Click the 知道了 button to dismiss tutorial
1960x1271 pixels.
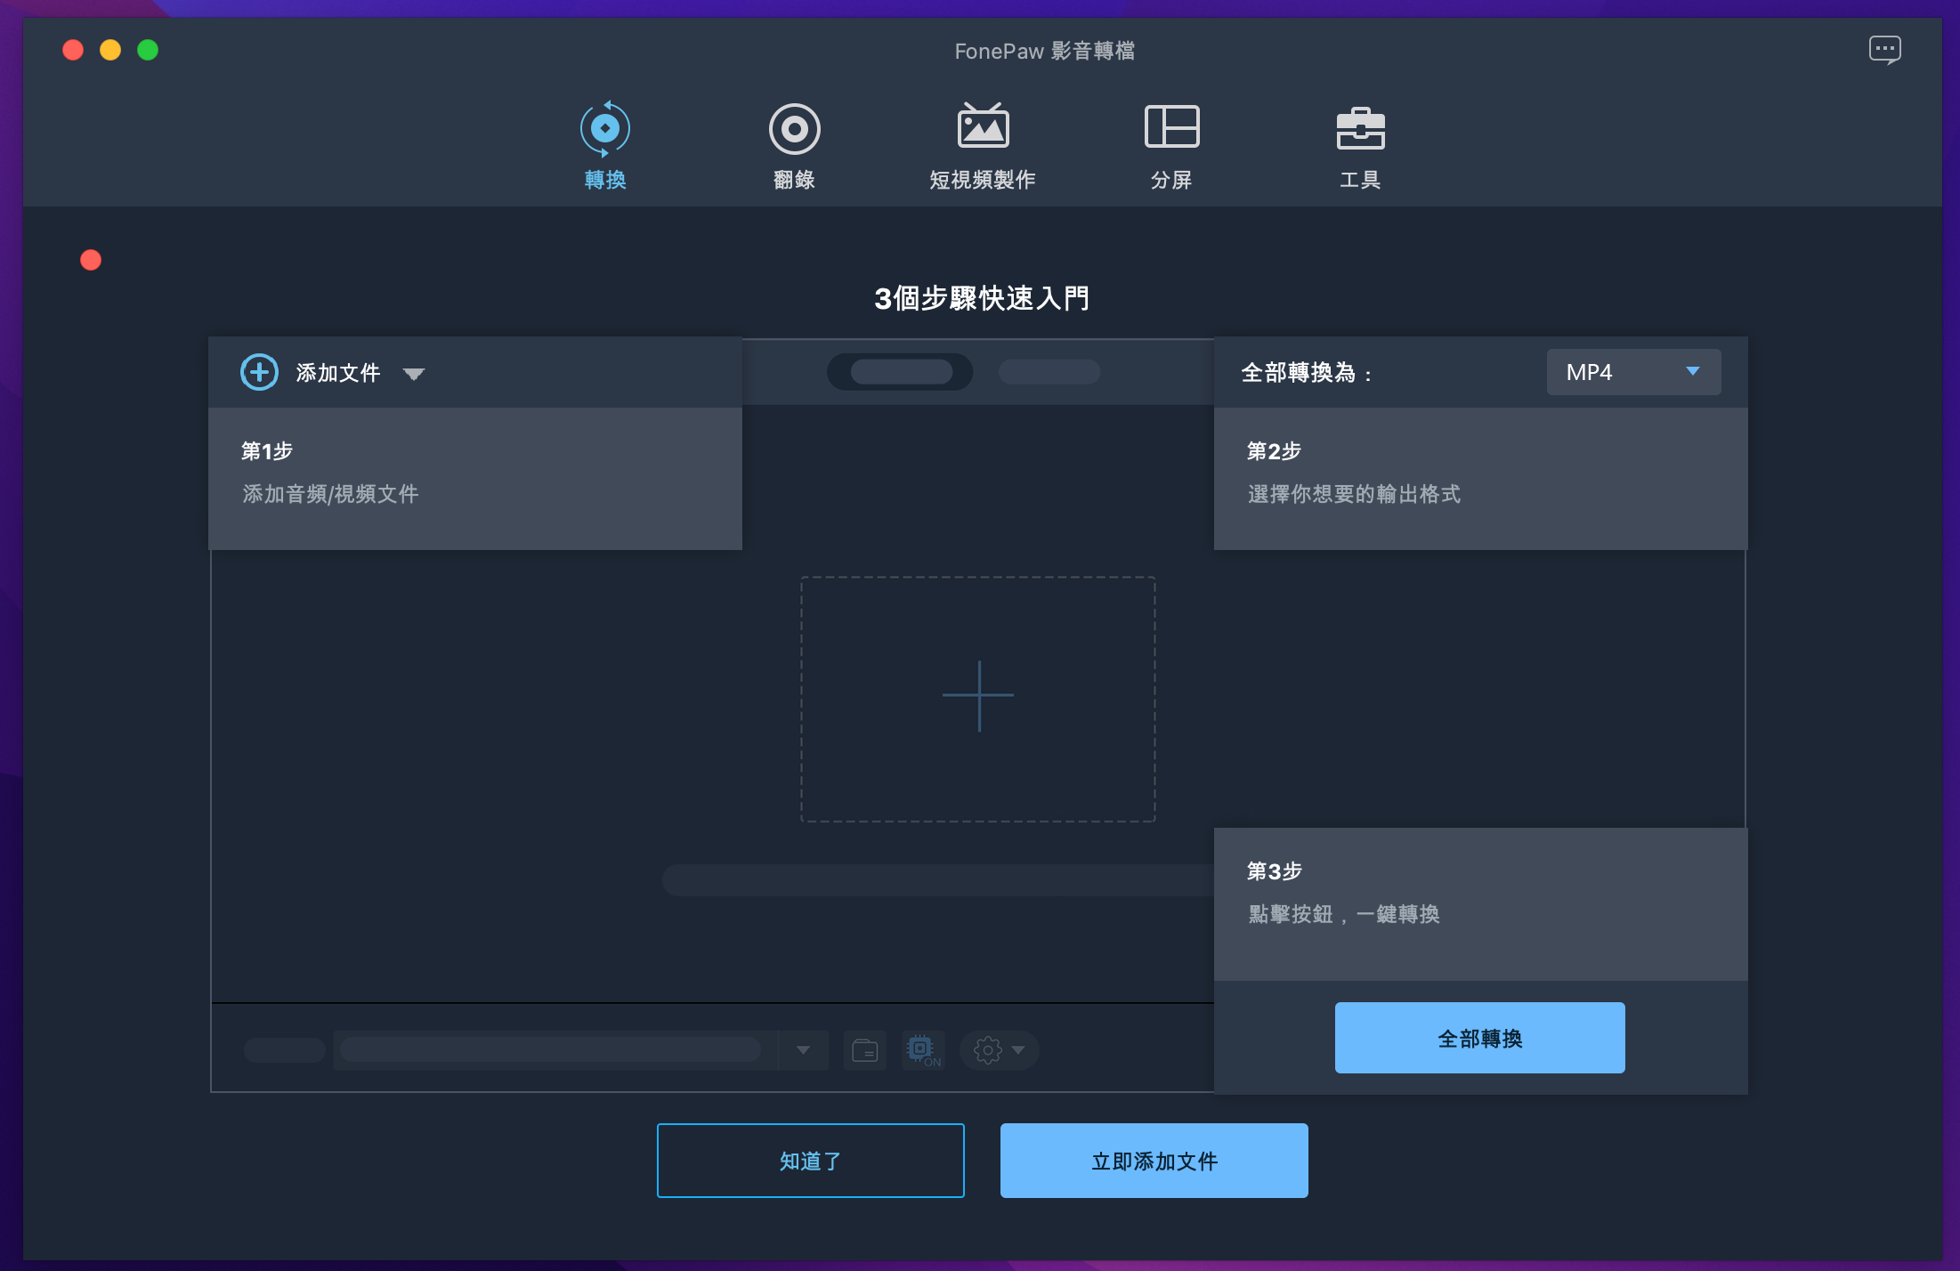tap(809, 1160)
